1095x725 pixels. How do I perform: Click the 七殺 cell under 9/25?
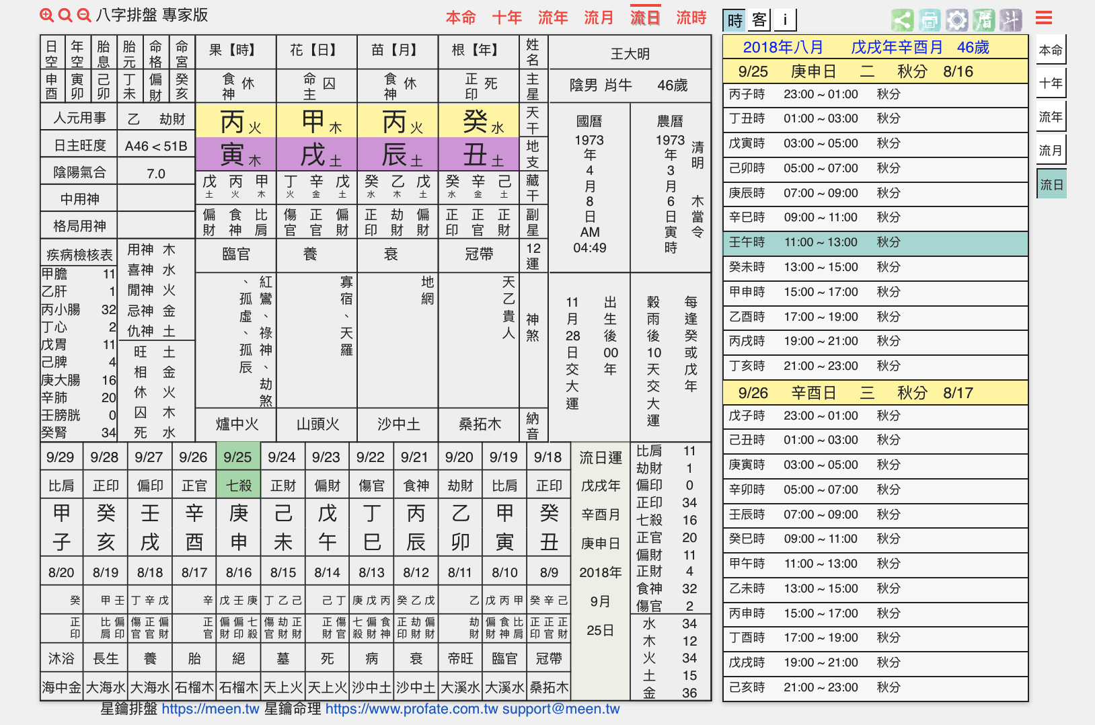click(x=238, y=486)
